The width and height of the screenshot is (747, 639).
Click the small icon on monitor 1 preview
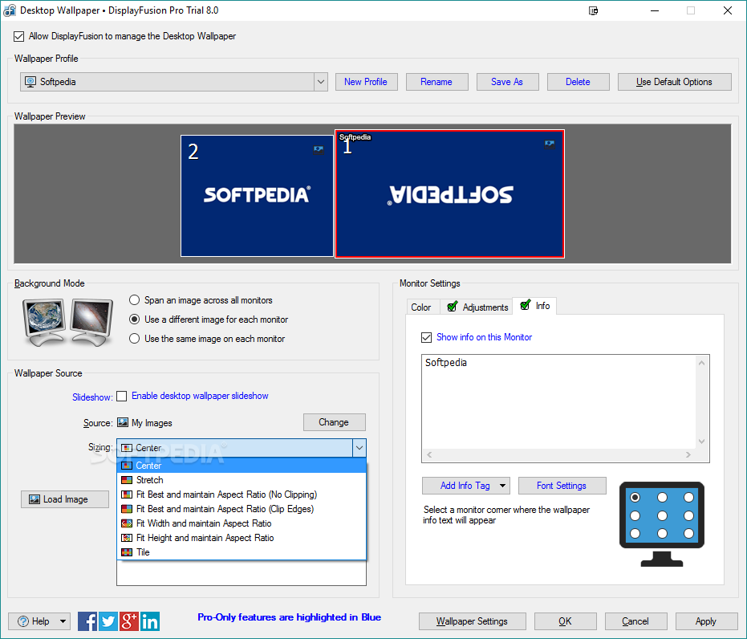[550, 144]
